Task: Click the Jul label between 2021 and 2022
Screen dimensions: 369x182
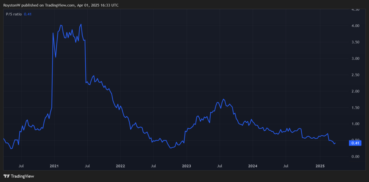Action: 87,166
